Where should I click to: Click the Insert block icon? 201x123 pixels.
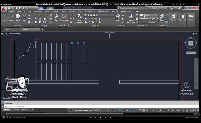(x=118, y=18)
